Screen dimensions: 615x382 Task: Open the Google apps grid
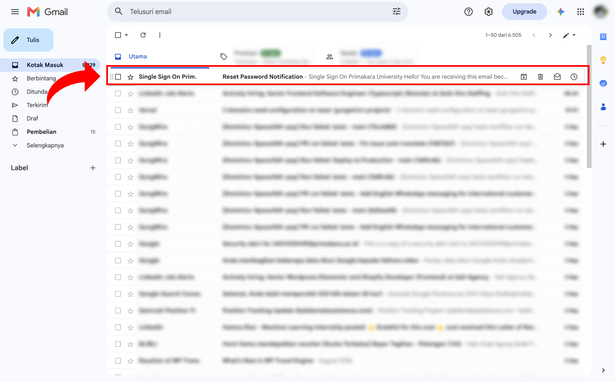click(x=581, y=12)
